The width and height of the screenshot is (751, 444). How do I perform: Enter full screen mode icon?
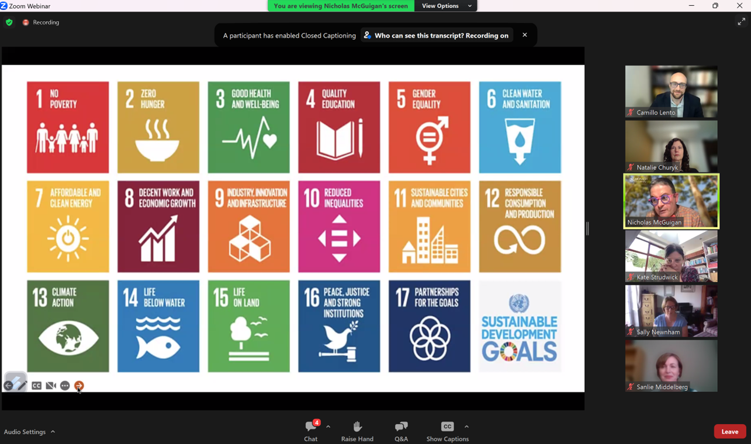(x=741, y=22)
